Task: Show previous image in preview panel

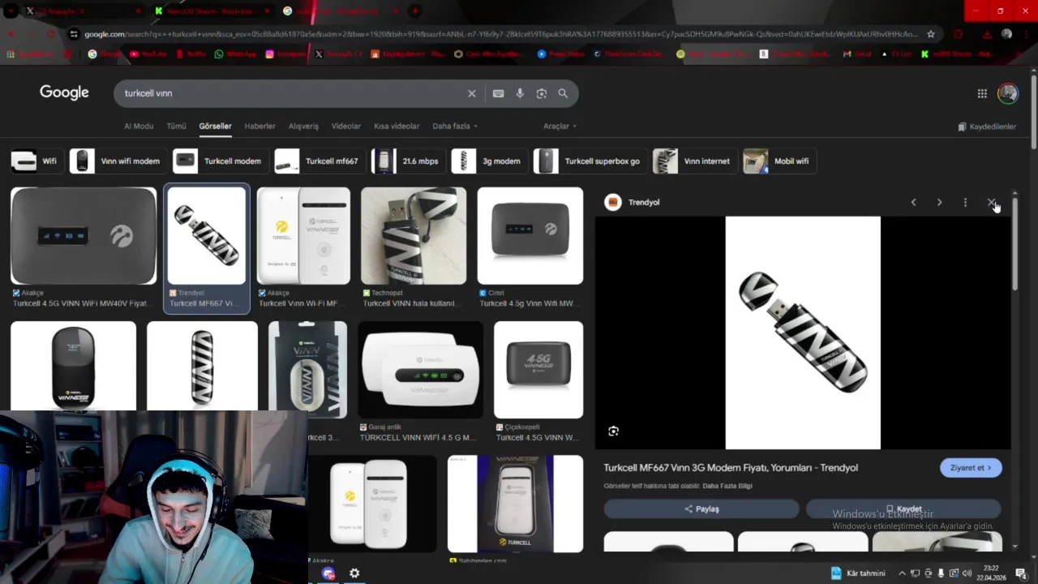Action: click(913, 202)
